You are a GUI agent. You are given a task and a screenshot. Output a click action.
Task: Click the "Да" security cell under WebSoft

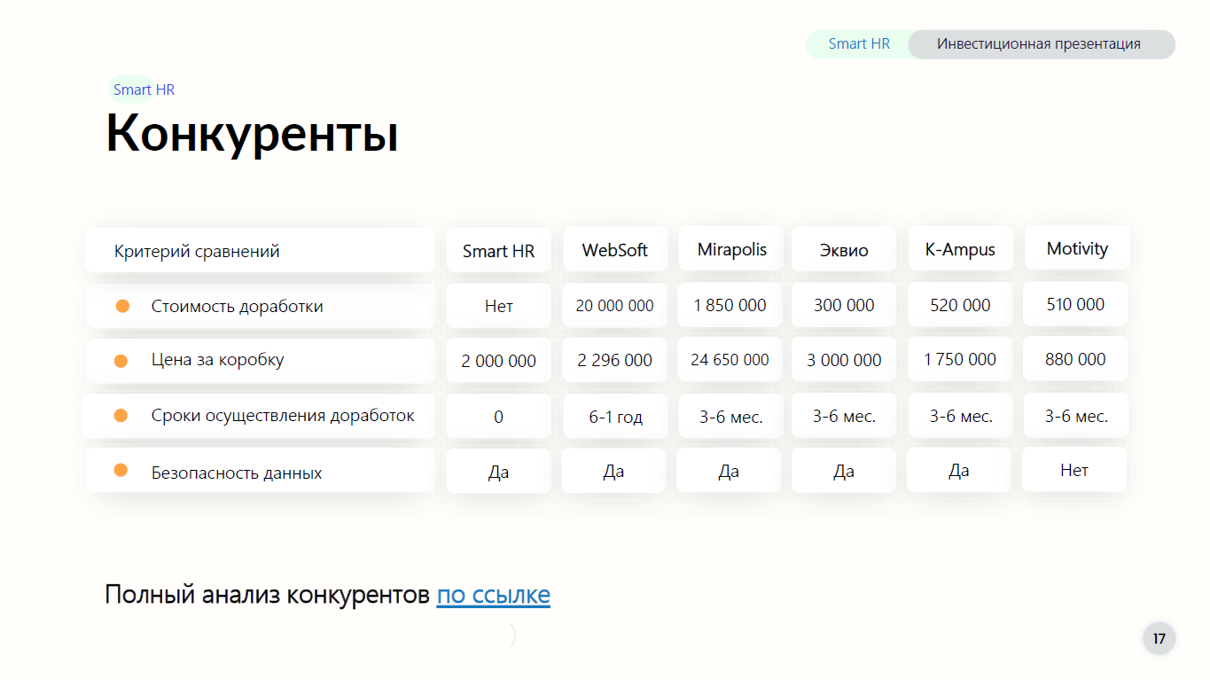pos(613,471)
